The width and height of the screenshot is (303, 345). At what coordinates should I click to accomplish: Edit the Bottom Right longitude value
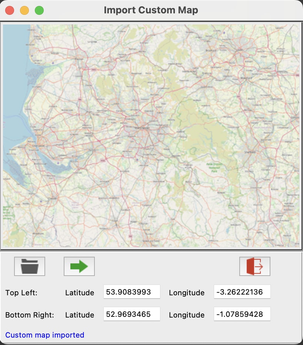[x=242, y=314]
